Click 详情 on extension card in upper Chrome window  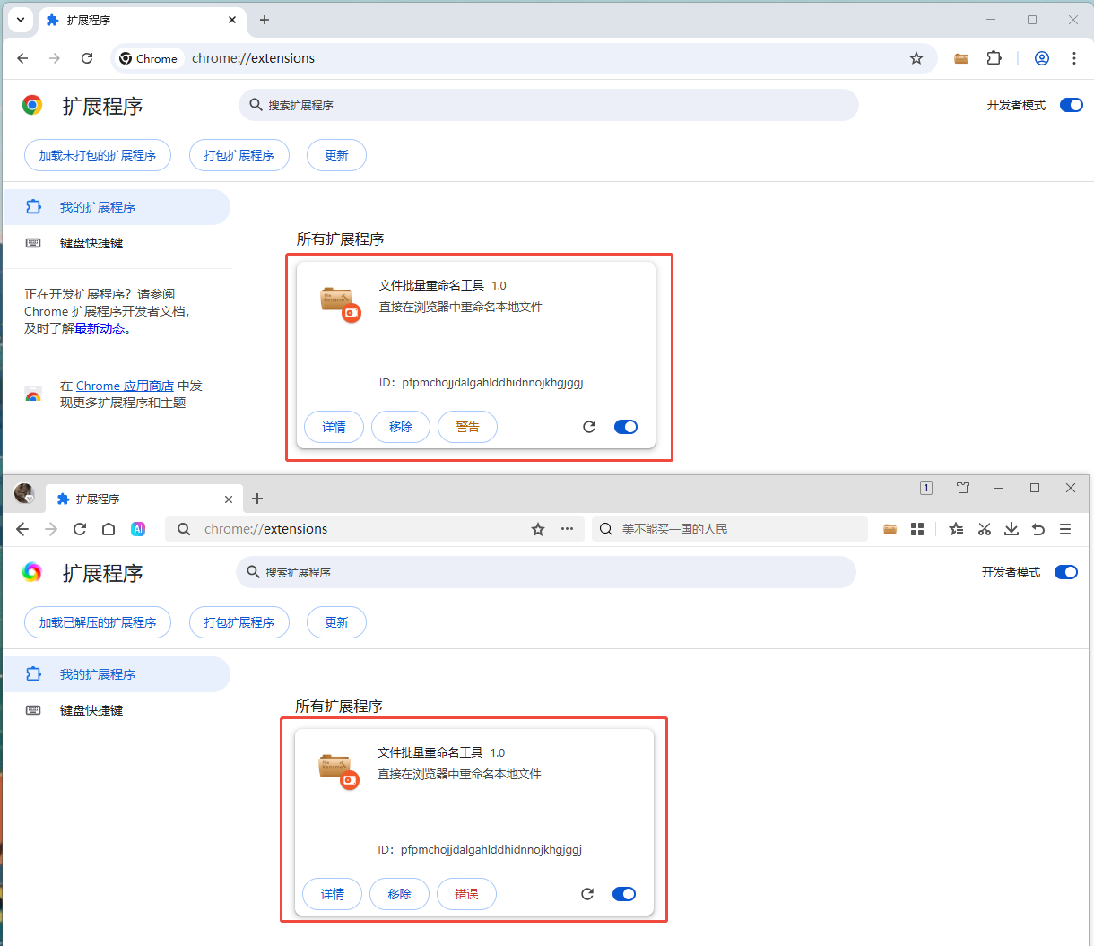[x=334, y=427]
